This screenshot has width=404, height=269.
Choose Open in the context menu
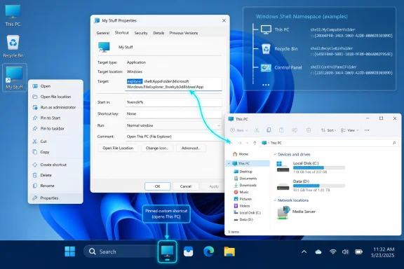pyautogui.click(x=55, y=86)
